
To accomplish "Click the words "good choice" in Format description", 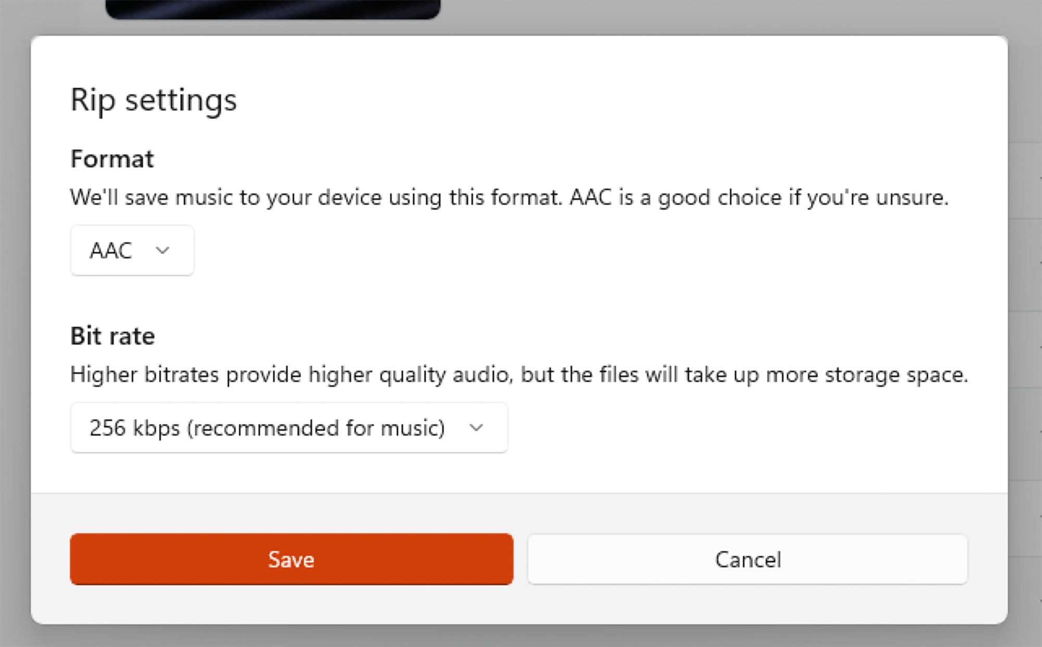I will (x=720, y=198).
